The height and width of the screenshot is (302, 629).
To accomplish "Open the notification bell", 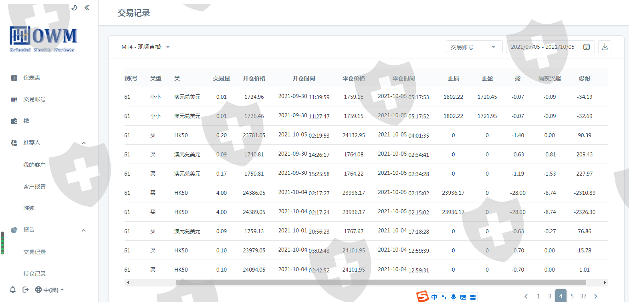I will [13, 290].
